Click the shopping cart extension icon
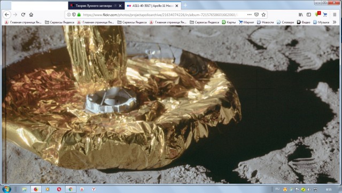342x193 pixels. 325,14
